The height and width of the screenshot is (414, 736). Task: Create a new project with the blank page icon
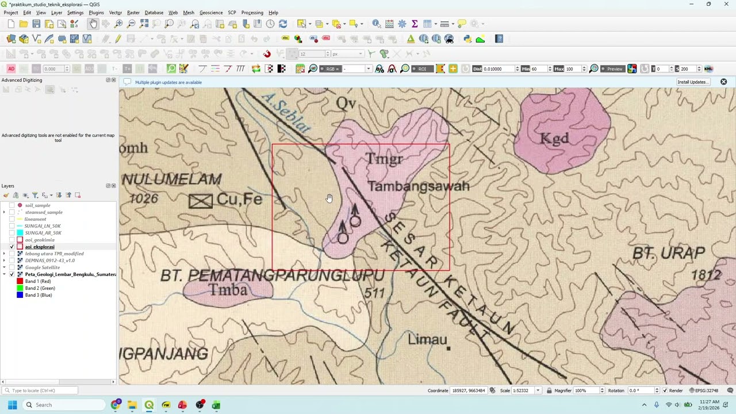pos(11,24)
